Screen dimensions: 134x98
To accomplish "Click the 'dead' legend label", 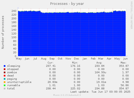I will click(x=10, y=76).
